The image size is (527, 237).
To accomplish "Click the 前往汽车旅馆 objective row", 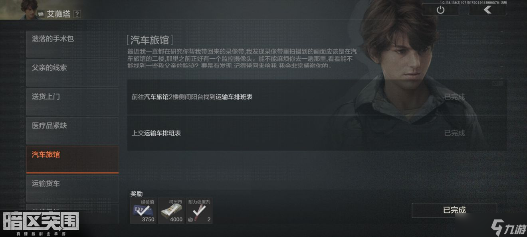I will (317, 97).
